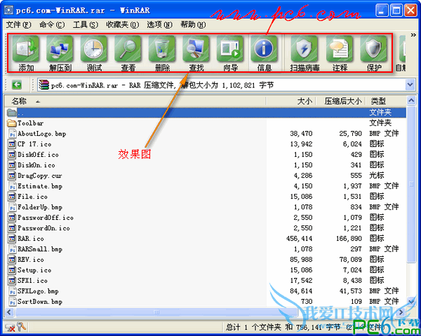Click the 查找 (Find) toolbar icon
Viewport: 421px width, 336px height.
point(196,49)
